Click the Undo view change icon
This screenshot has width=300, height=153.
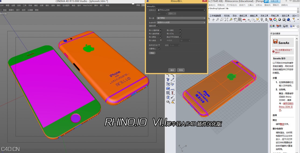click(235, 19)
